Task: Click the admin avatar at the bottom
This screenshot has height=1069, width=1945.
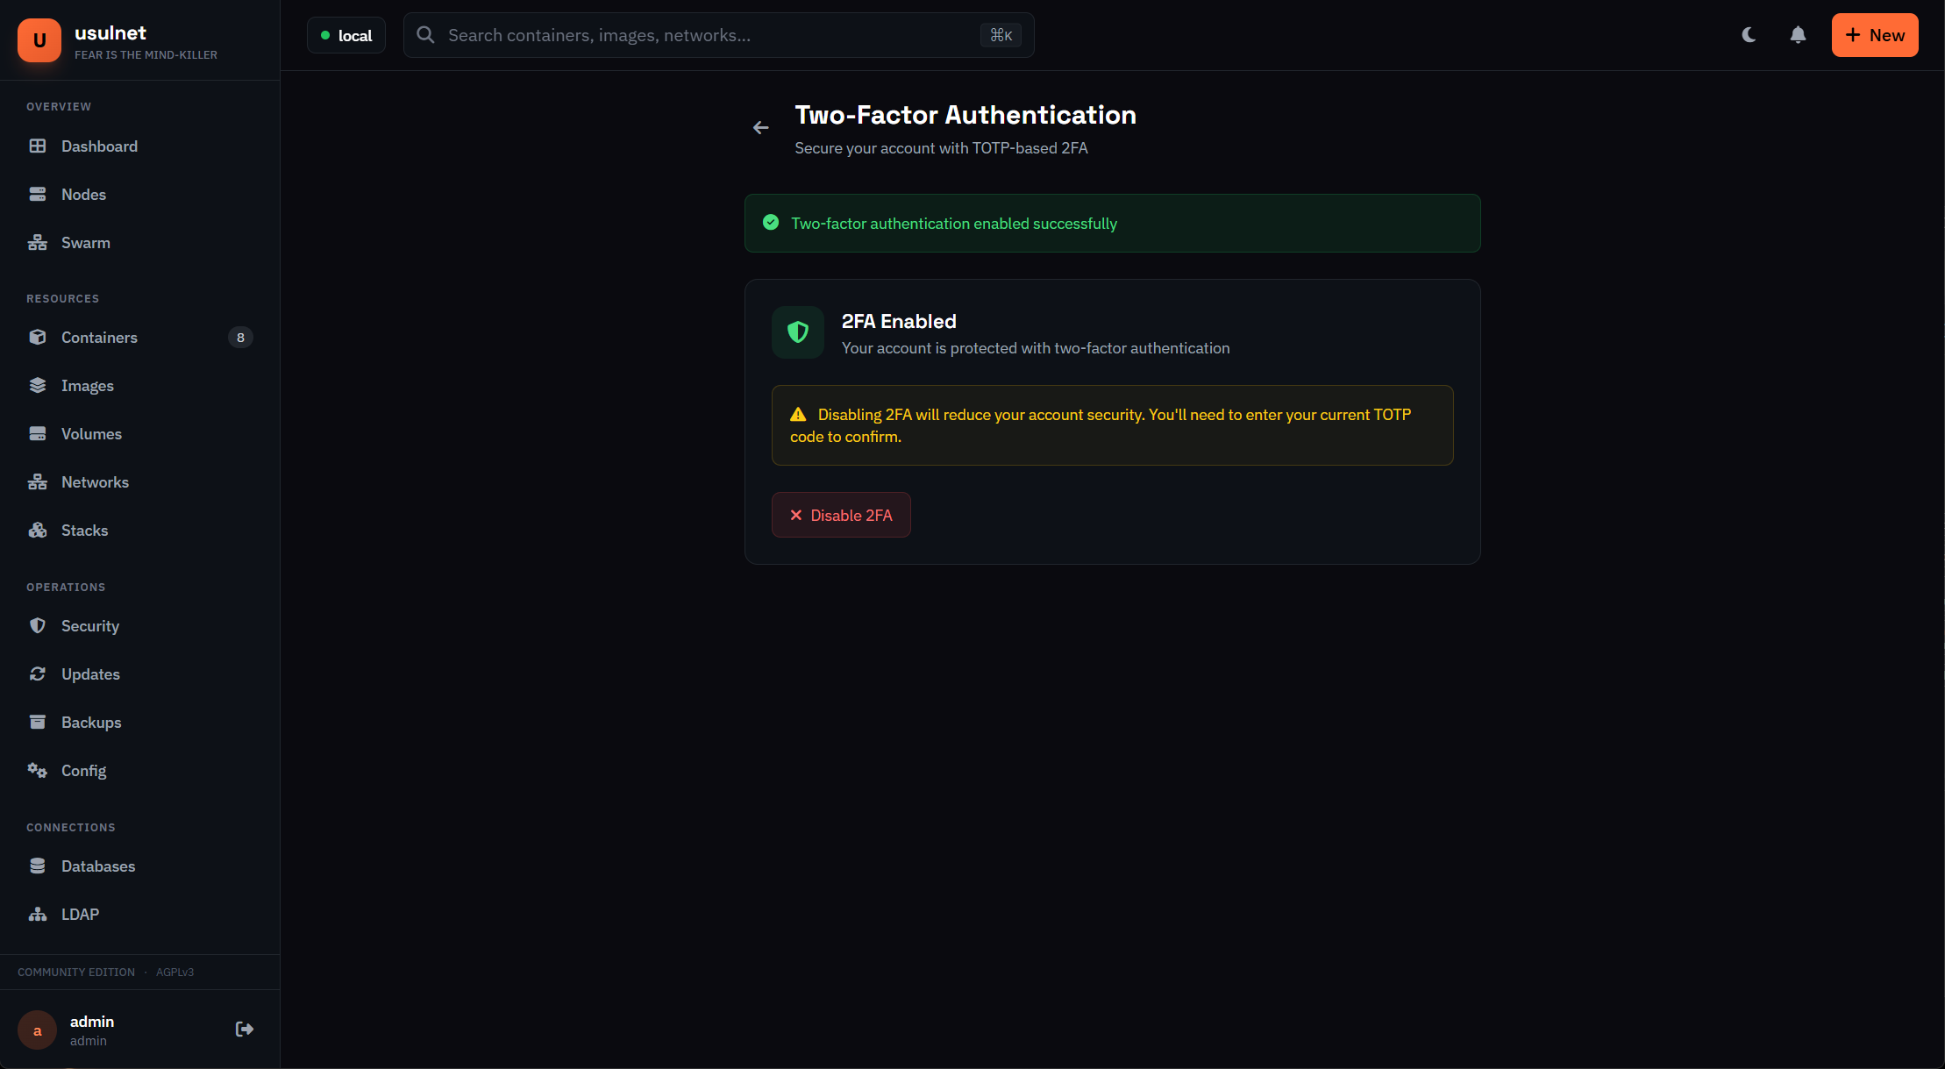Action: pos(37,1030)
